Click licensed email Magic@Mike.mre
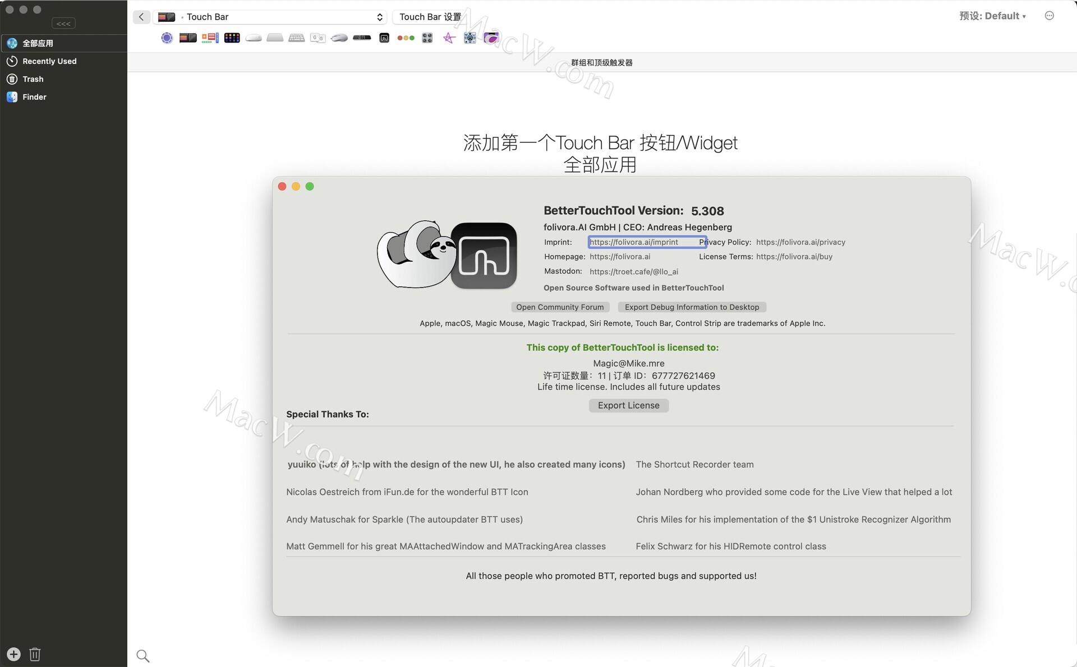The width and height of the screenshot is (1077, 667). 628,363
